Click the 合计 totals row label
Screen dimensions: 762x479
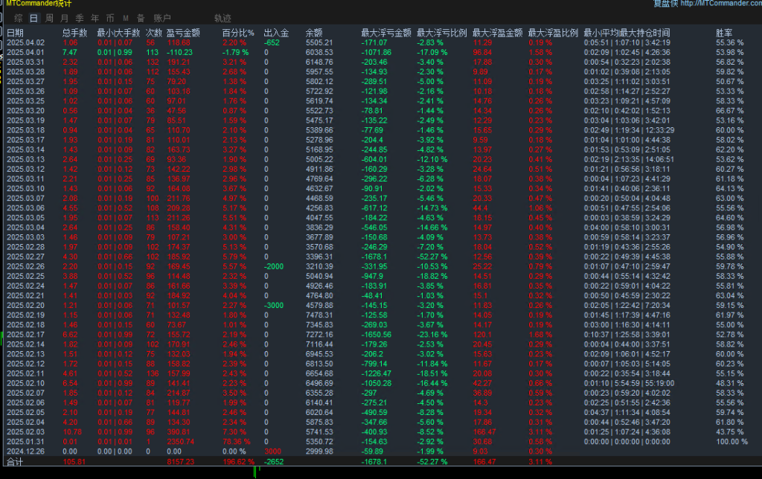coord(15,461)
